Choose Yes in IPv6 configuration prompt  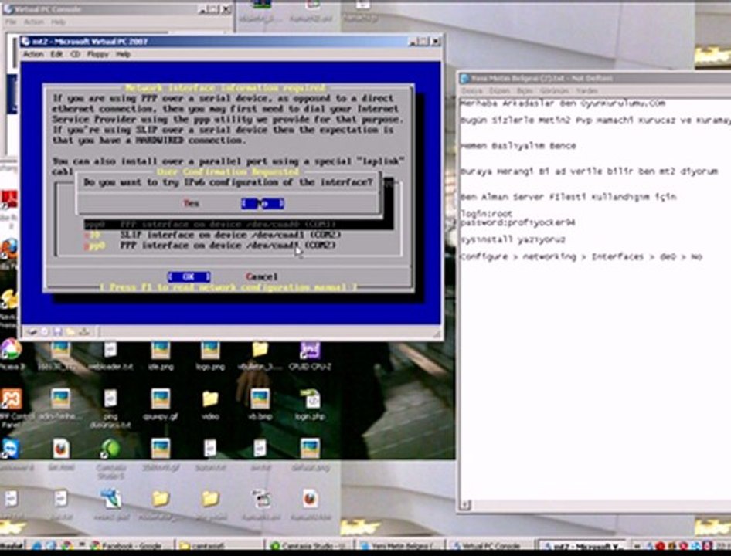191,203
